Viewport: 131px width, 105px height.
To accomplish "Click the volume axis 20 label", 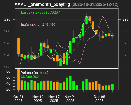I will [8, 90].
